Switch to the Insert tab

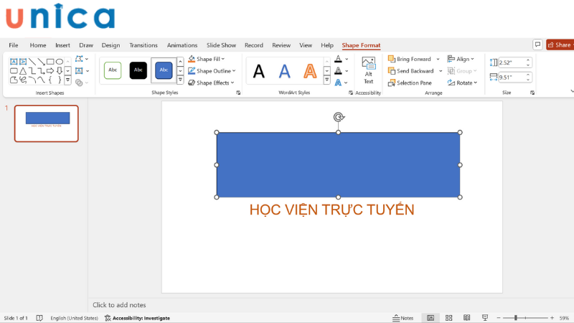coord(62,45)
